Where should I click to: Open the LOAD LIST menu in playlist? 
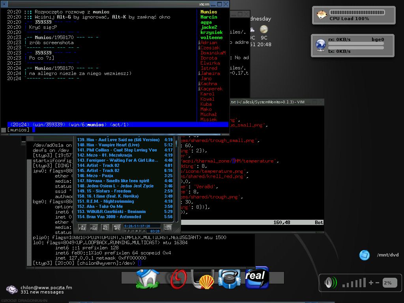coord(168,227)
